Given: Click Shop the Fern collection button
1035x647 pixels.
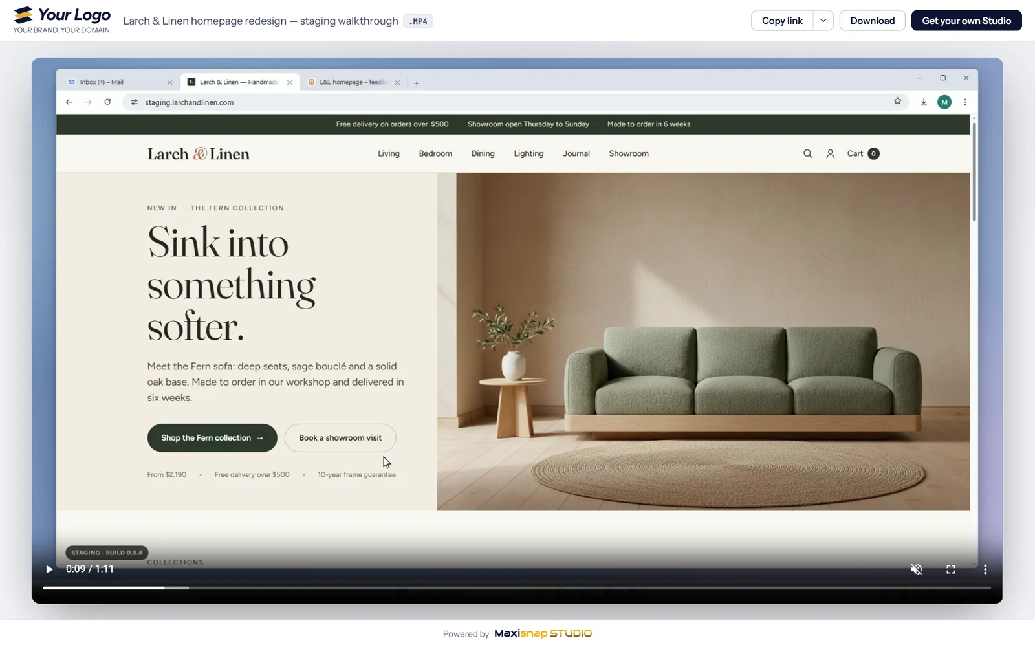Looking at the screenshot, I should (212, 438).
